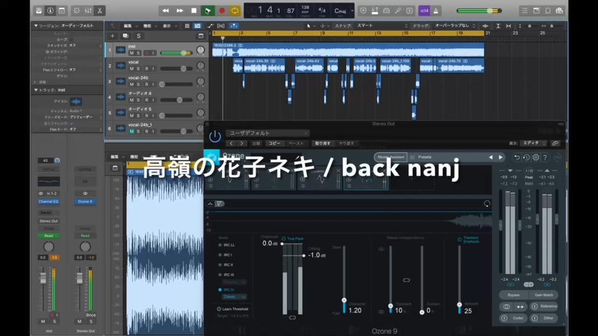Screen dimensions: 598x336
Task: Unmute the vocal-24b_1 track
Action: coord(131,131)
